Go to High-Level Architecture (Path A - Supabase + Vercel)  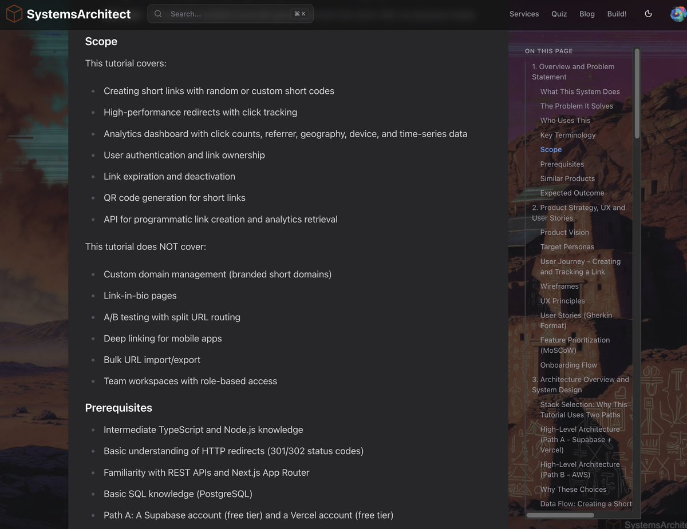coord(580,439)
